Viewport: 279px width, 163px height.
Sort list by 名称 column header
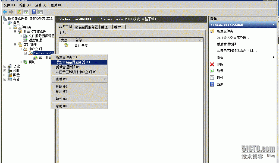pyautogui.click(x=139, y=40)
